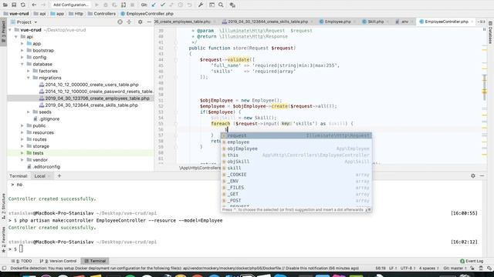Open the Version Control tool window
494x277 pixels.
point(59,261)
